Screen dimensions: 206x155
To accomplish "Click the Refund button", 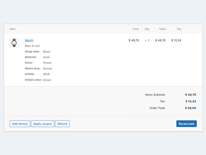I will 62,124.
